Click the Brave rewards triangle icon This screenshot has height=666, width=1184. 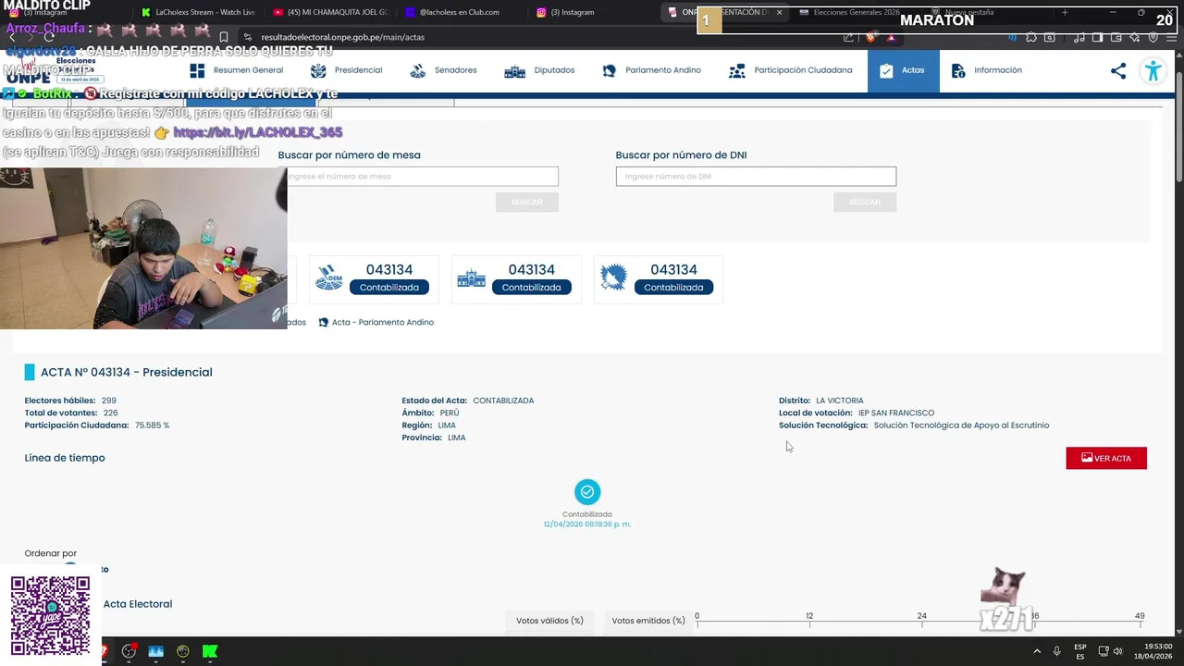point(891,37)
